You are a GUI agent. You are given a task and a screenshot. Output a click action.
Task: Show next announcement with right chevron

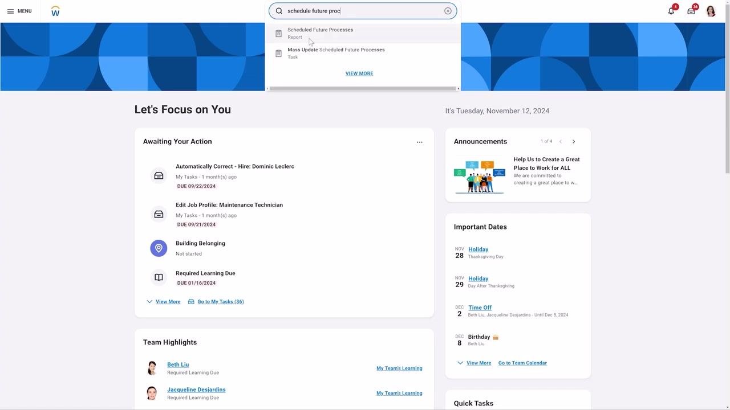pyautogui.click(x=574, y=142)
